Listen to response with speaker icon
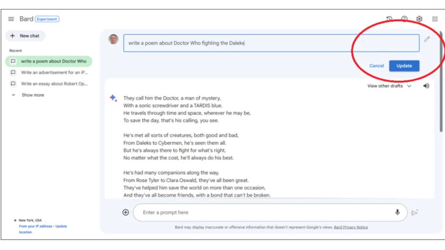 click(x=426, y=86)
